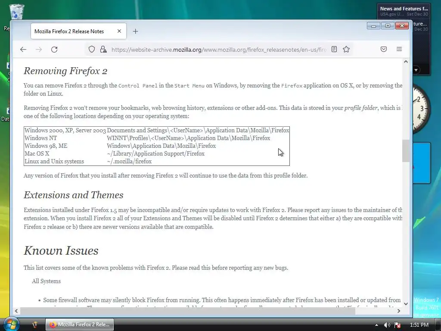Click the page scroll up arrow
The image size is (441, 331).
[x=406, y=62]
